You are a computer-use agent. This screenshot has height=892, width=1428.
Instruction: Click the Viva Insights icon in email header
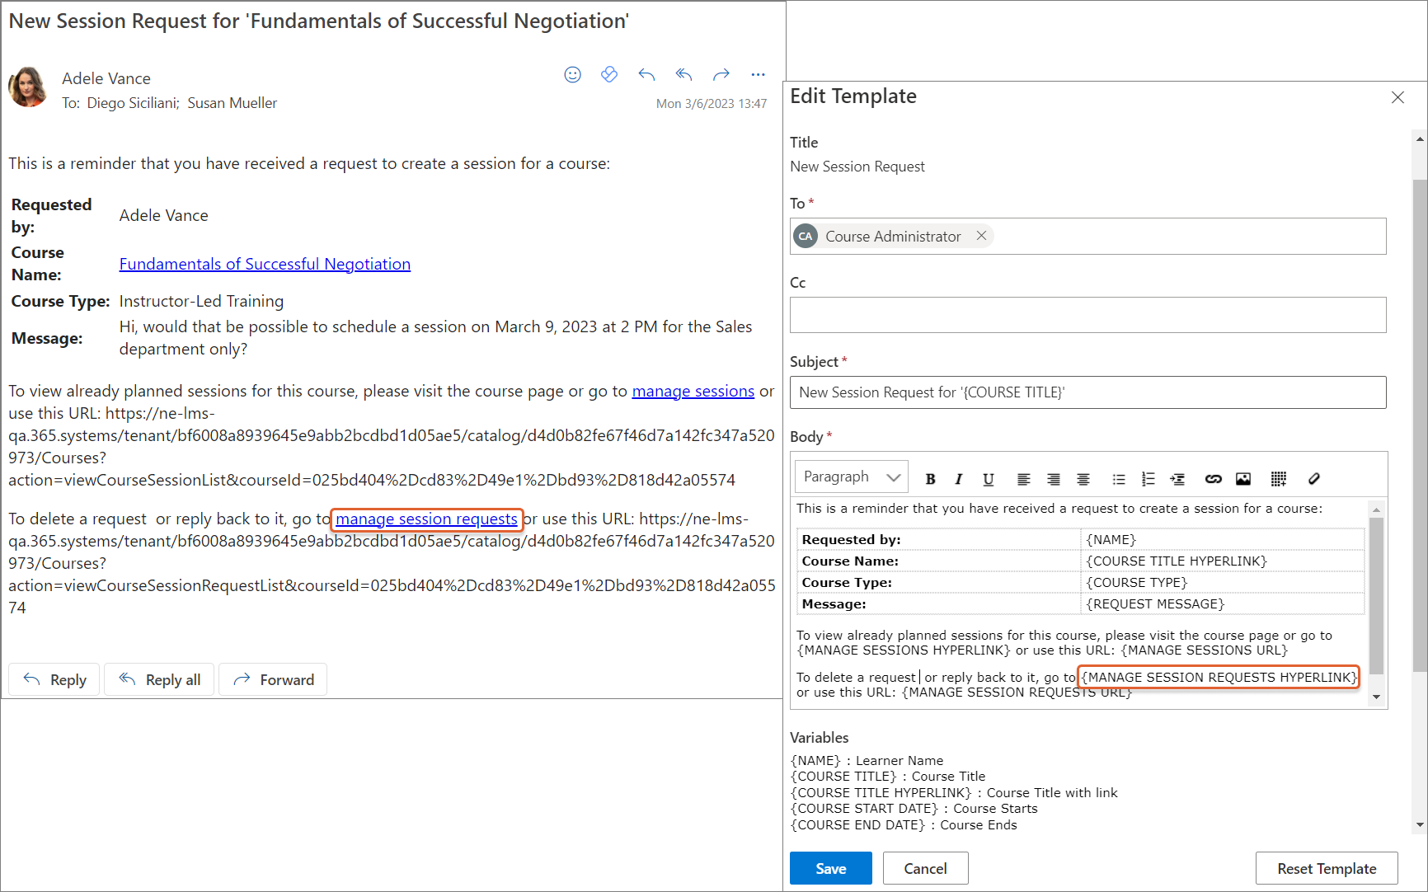click(x=609, y=75)
